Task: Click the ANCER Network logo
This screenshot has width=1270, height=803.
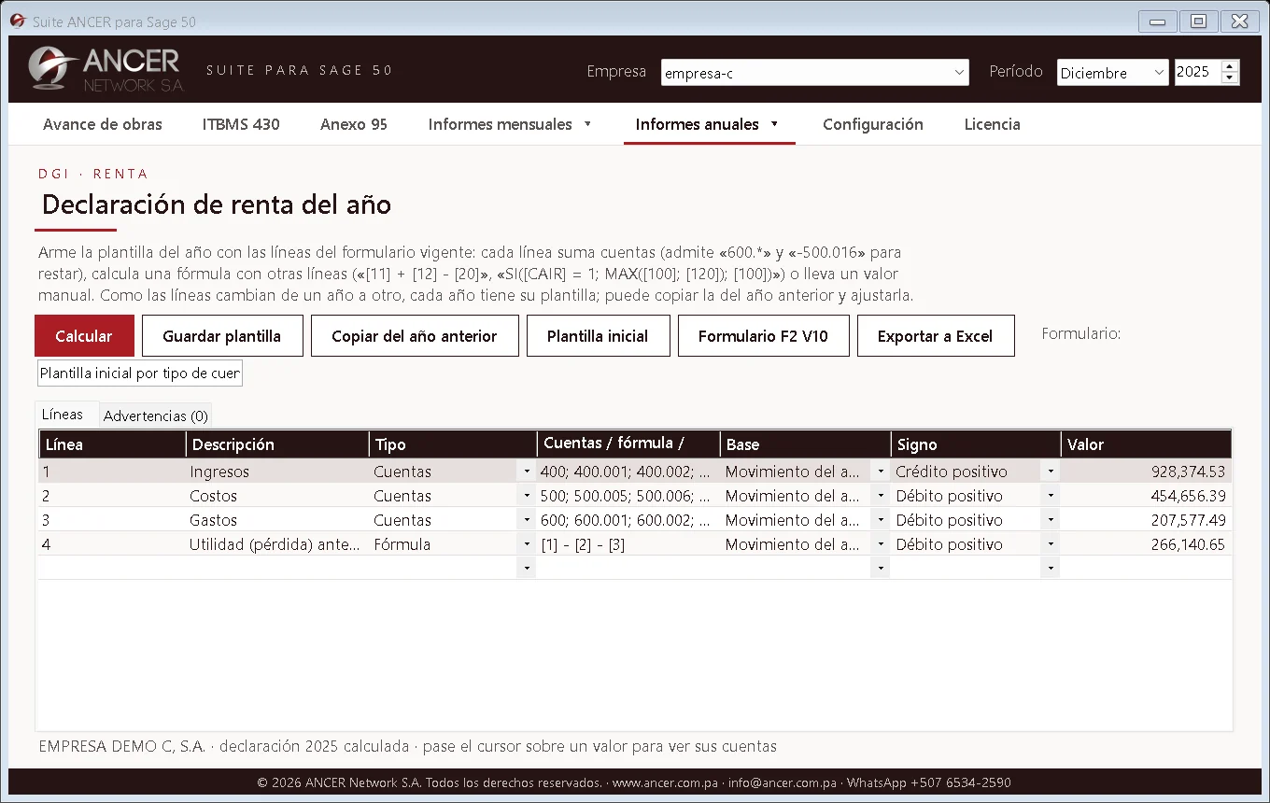Action: click(x=106, y=69)
